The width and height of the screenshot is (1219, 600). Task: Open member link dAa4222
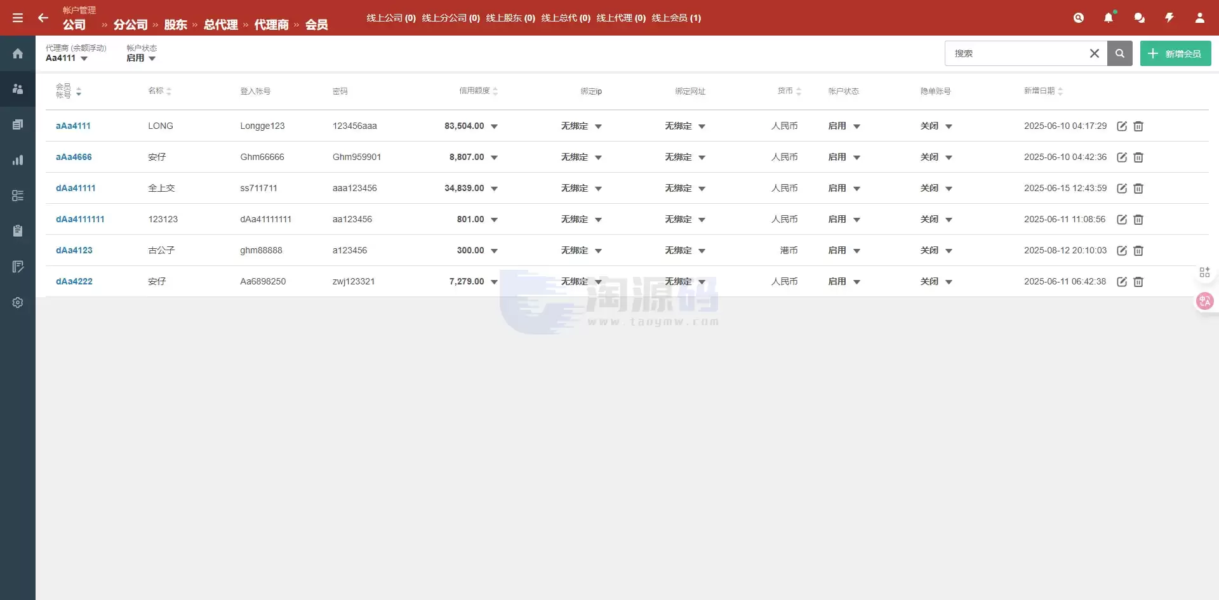pyautogui.click(x=74, y=281)
